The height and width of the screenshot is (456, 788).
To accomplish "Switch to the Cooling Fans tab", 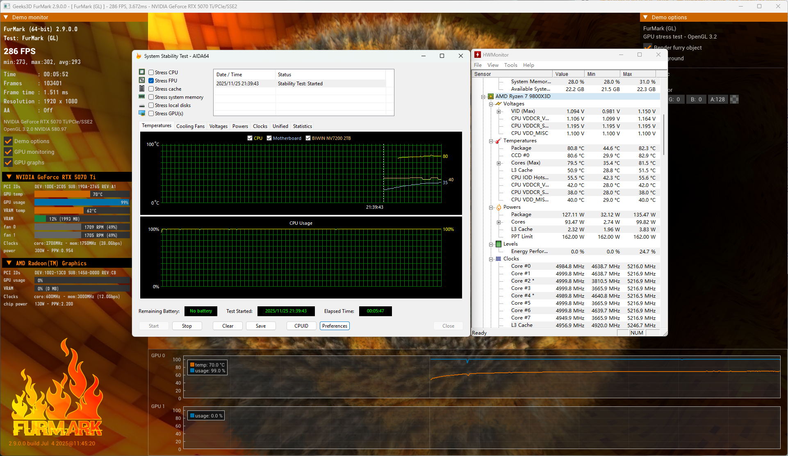I will tap(190, 126).
